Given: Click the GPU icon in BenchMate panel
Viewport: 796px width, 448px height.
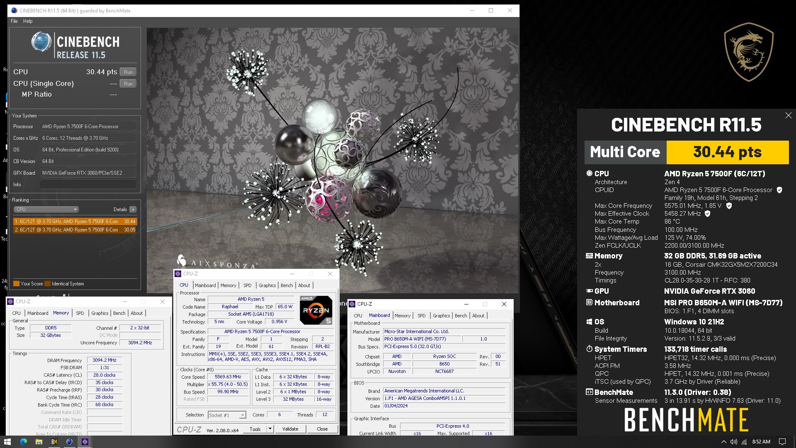Looking at the screenshot, I should point(589,291).
